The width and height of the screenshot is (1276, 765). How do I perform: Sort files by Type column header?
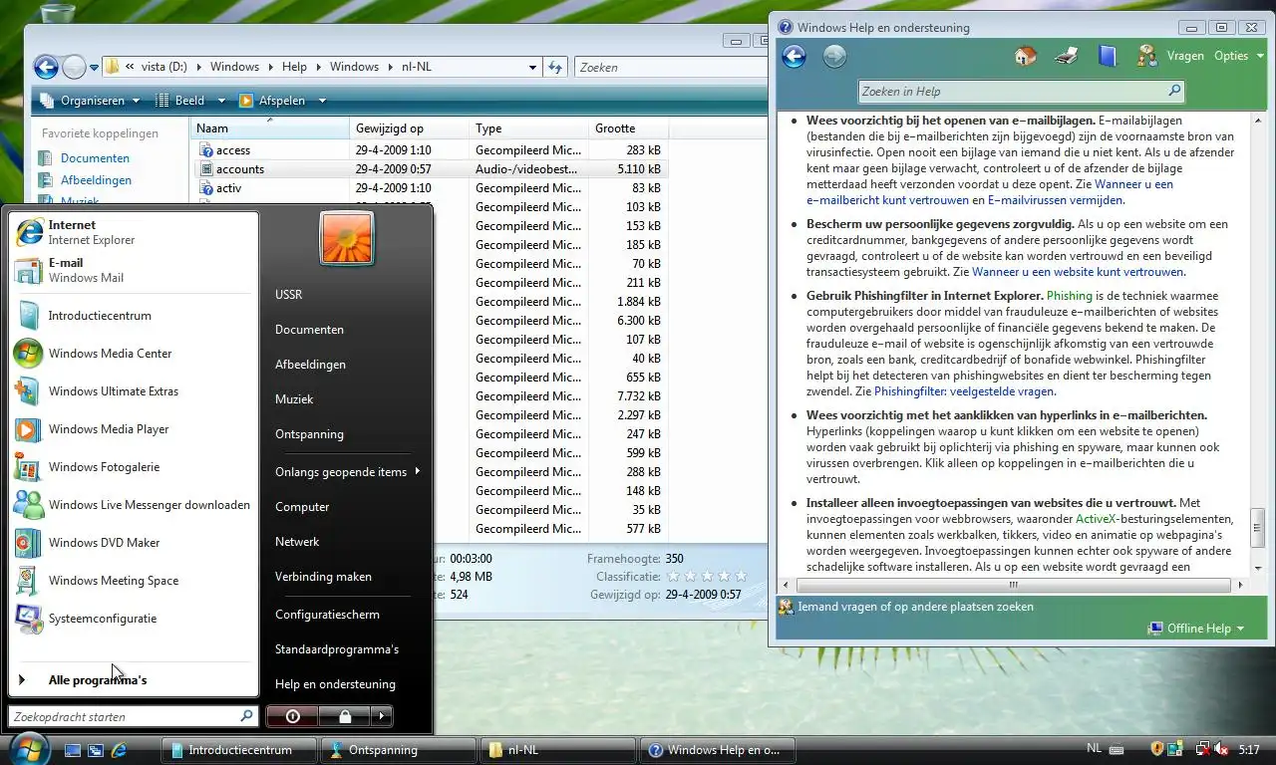click(528, 128)
